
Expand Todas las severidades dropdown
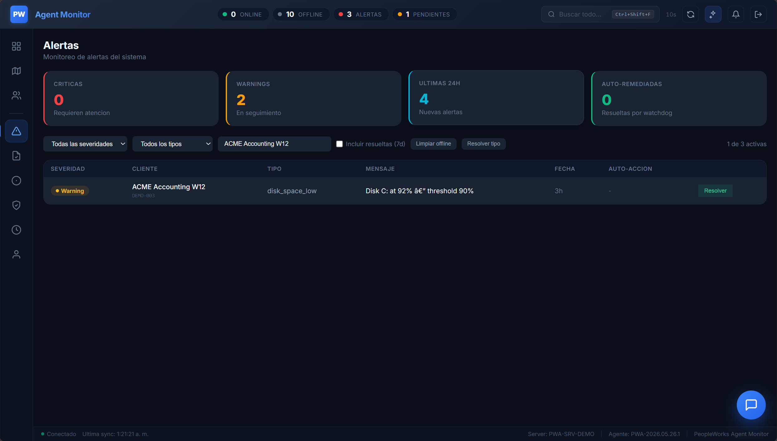[x=85, y=144]
